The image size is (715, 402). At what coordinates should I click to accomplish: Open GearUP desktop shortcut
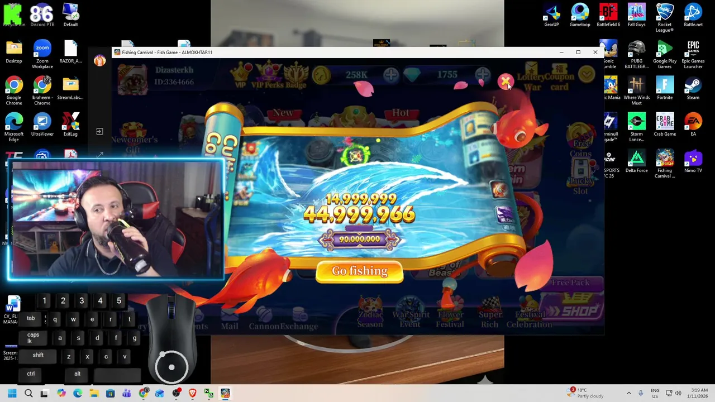[x=551, y=16]
